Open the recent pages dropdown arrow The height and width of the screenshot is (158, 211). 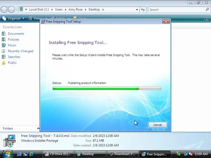17,10
